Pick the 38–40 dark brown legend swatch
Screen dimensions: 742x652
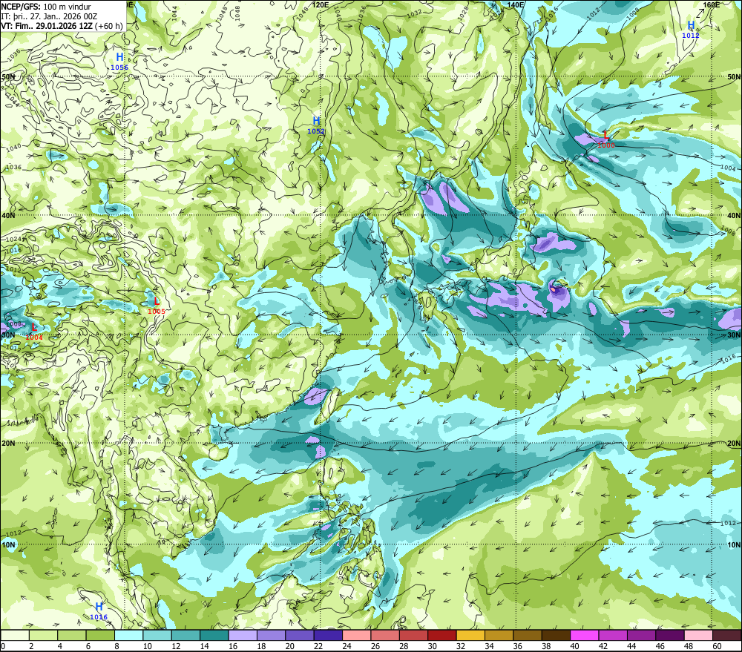(556, 635)
